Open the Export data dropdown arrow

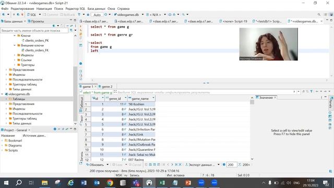click(218, 164)
